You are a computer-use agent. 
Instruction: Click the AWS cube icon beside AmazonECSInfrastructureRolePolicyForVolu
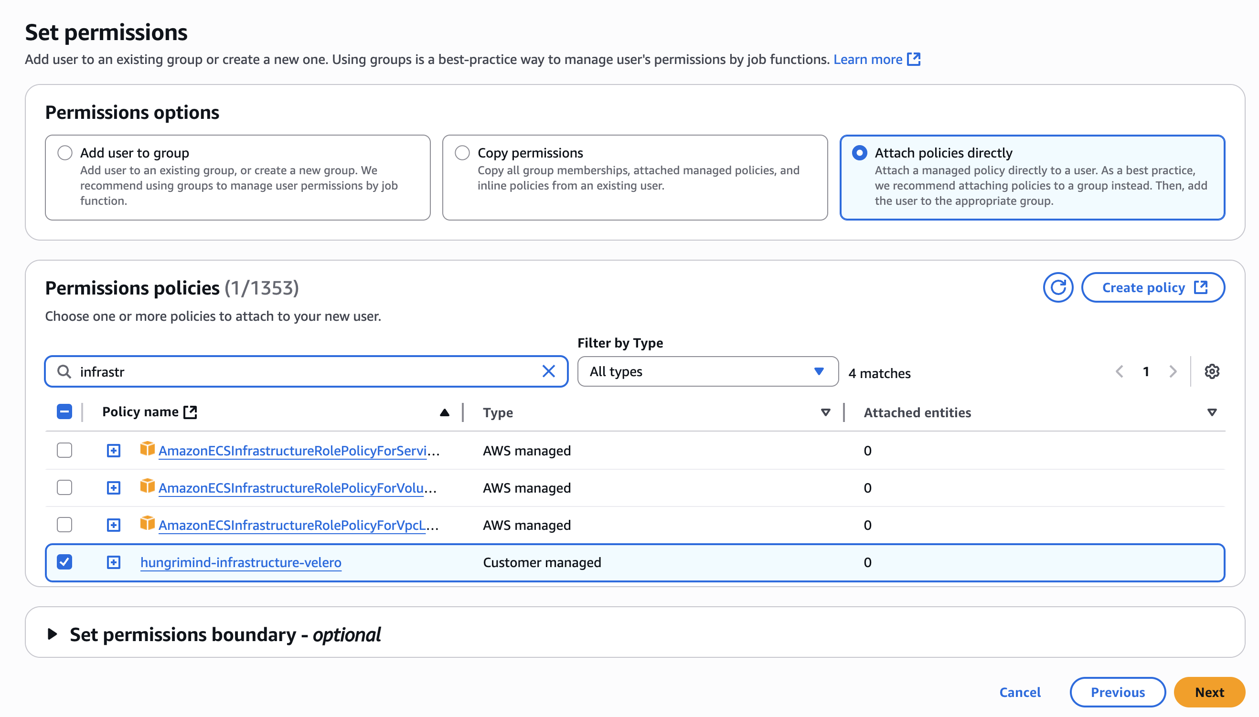coord(147,487)
